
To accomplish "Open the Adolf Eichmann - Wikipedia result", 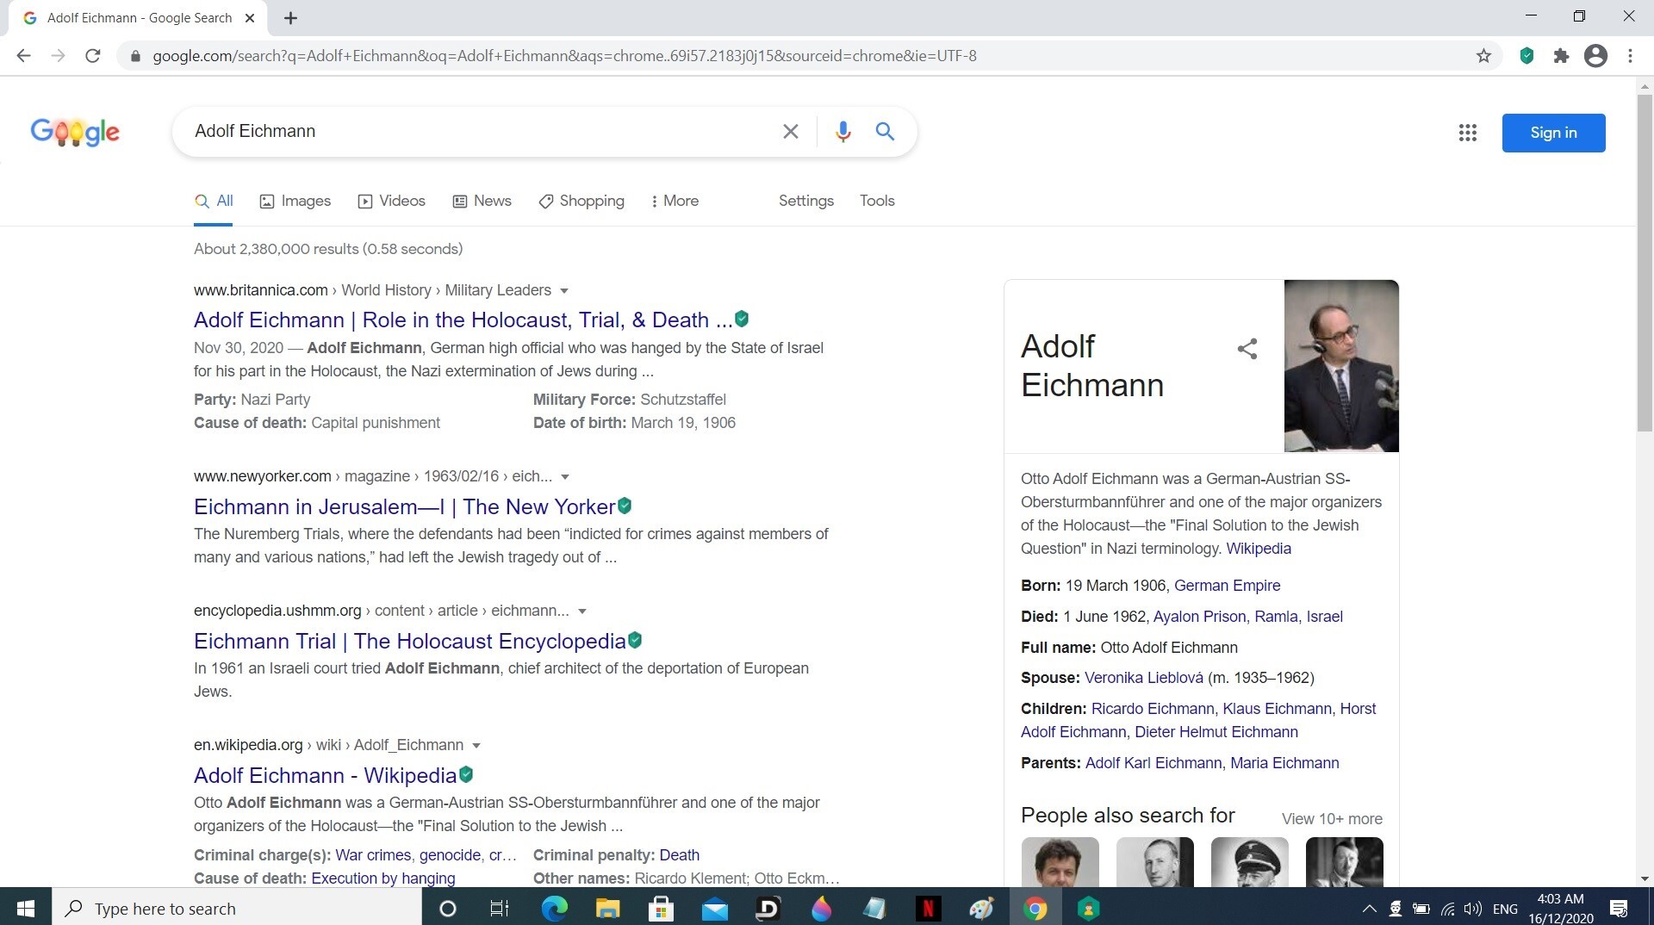I will pos(325,775).
